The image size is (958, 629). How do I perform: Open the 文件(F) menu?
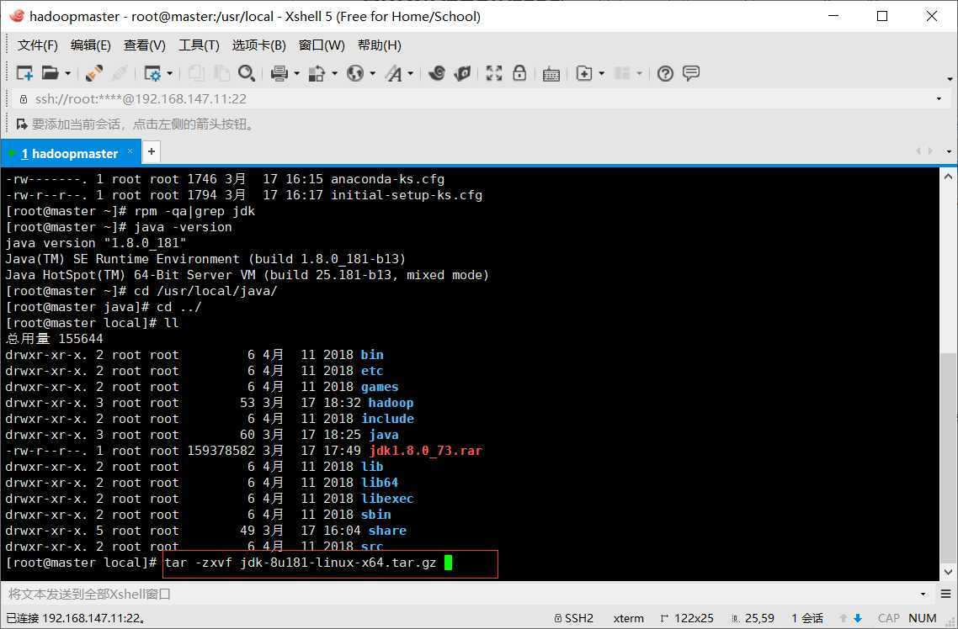point(37,45)
